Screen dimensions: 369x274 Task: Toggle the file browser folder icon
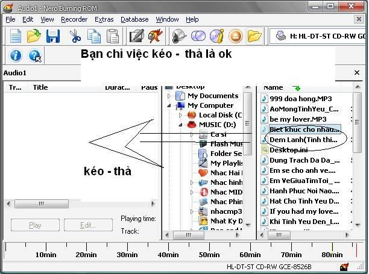(254, 36)
